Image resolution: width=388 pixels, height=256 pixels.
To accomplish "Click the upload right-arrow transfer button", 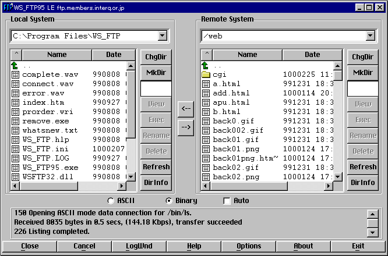I will pos(186,127).
